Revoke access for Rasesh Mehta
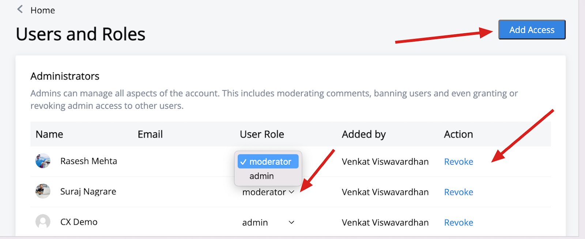The height and width of the screenshot is (239, 585). [458, 162]
